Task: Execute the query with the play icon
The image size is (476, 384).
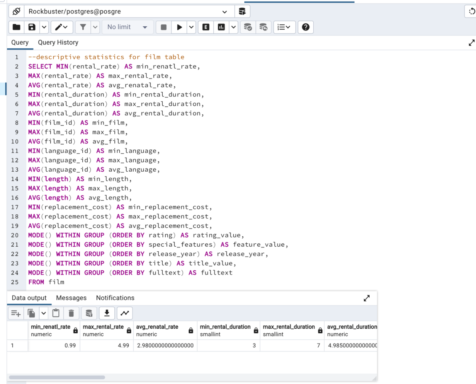Action: (x=179, y=27)
